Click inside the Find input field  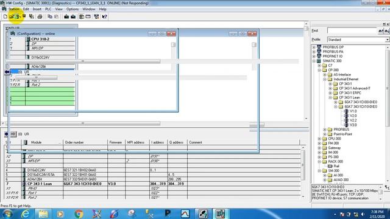tap(352, 31)
